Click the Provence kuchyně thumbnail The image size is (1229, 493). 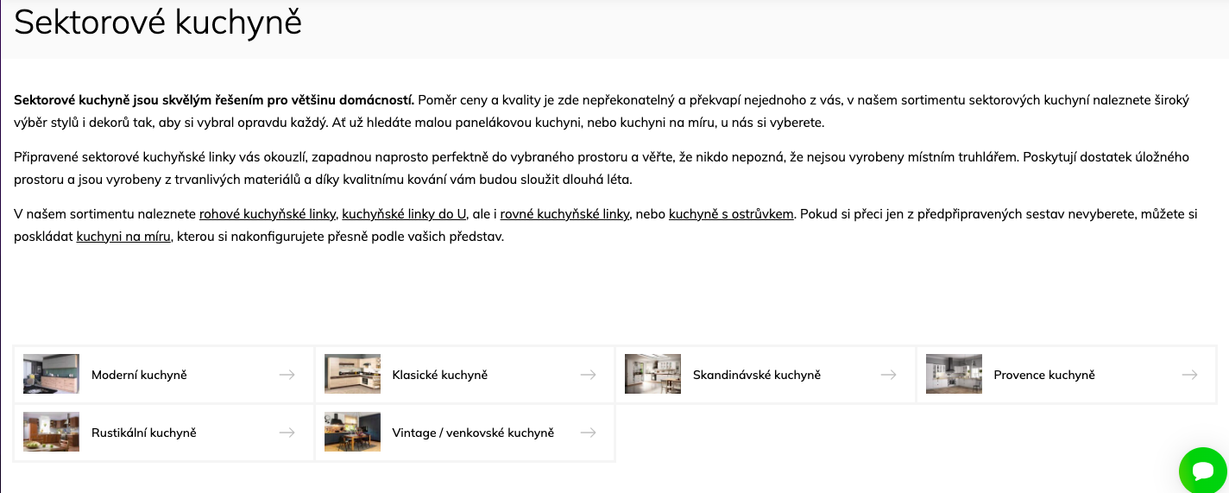[x=954, y=374]
